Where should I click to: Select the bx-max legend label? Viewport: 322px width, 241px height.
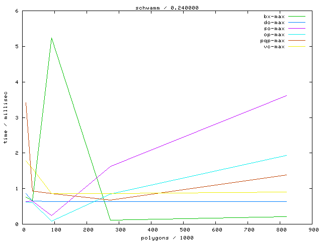274,17
